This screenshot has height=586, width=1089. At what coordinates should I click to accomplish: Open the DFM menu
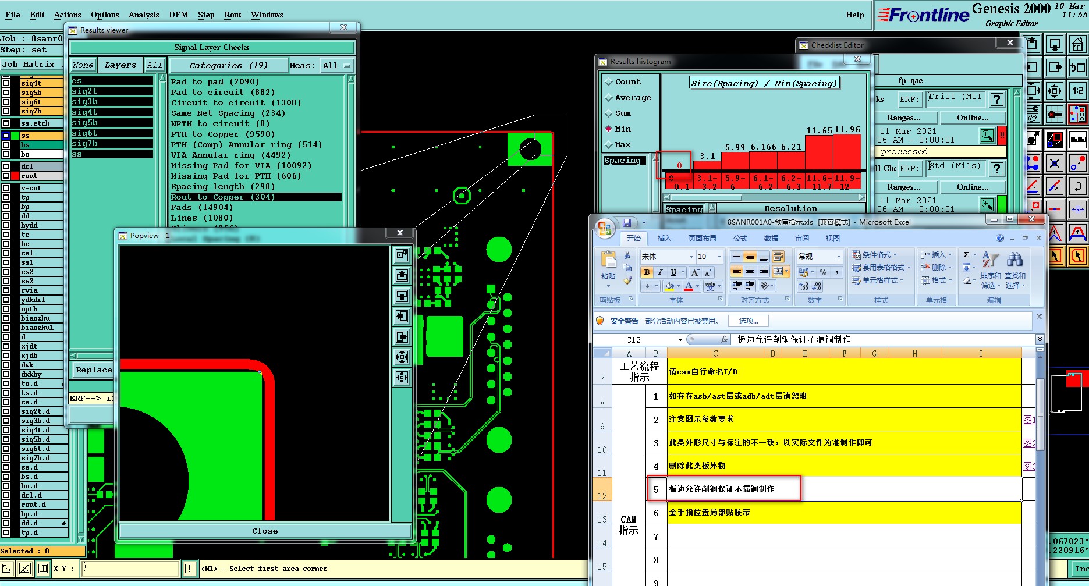click(x=179, y=15)
